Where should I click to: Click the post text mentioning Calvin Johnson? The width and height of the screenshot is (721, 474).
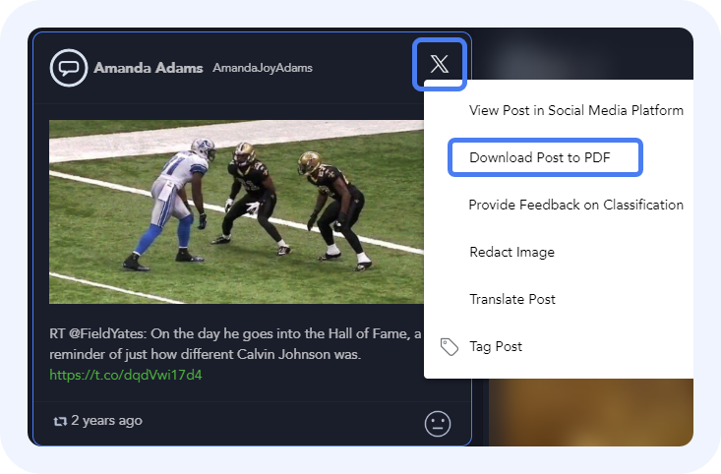(235, 344)
